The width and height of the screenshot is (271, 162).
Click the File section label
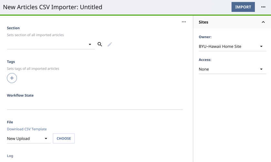pyautogui.click(x=10, y=122)
